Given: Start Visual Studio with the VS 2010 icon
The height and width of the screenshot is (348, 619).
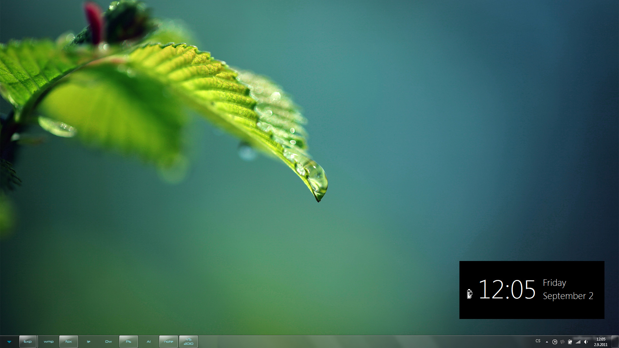Looking at the screenshot, I should click(189, 342).
